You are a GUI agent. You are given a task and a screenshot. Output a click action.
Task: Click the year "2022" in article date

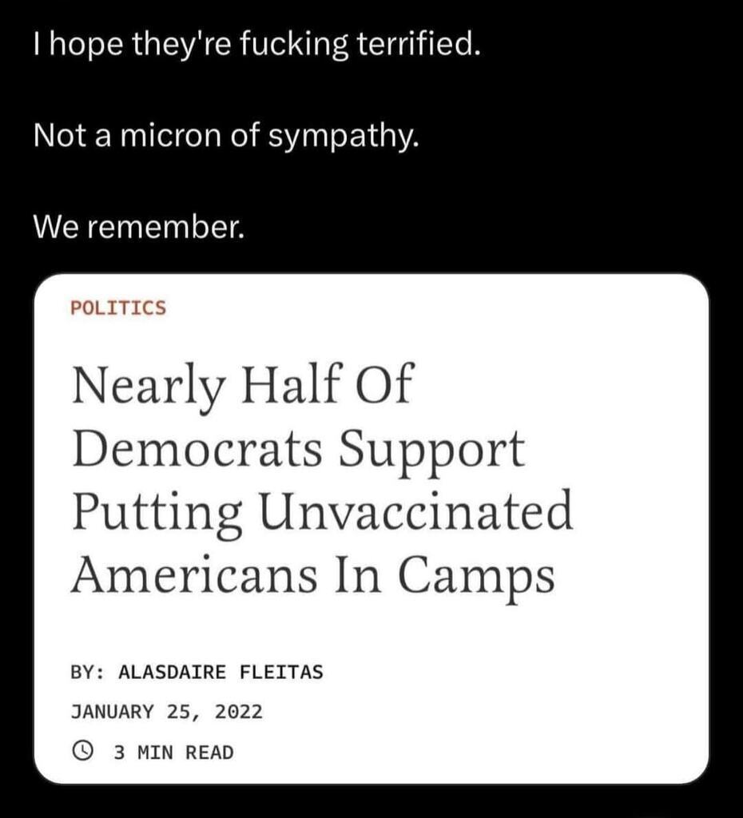coord(238,711)
